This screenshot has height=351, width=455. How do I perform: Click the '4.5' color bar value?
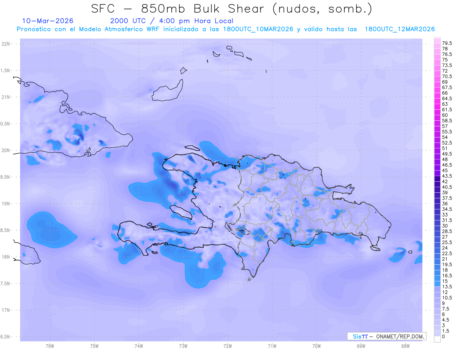click(446, 320)
